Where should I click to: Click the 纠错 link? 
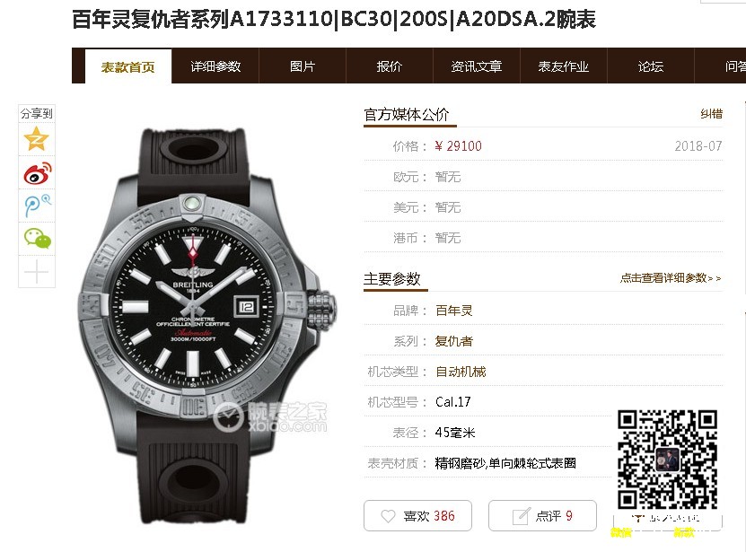[711, 114]
